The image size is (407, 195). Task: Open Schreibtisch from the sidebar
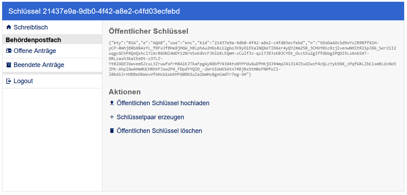coord(31,27)
